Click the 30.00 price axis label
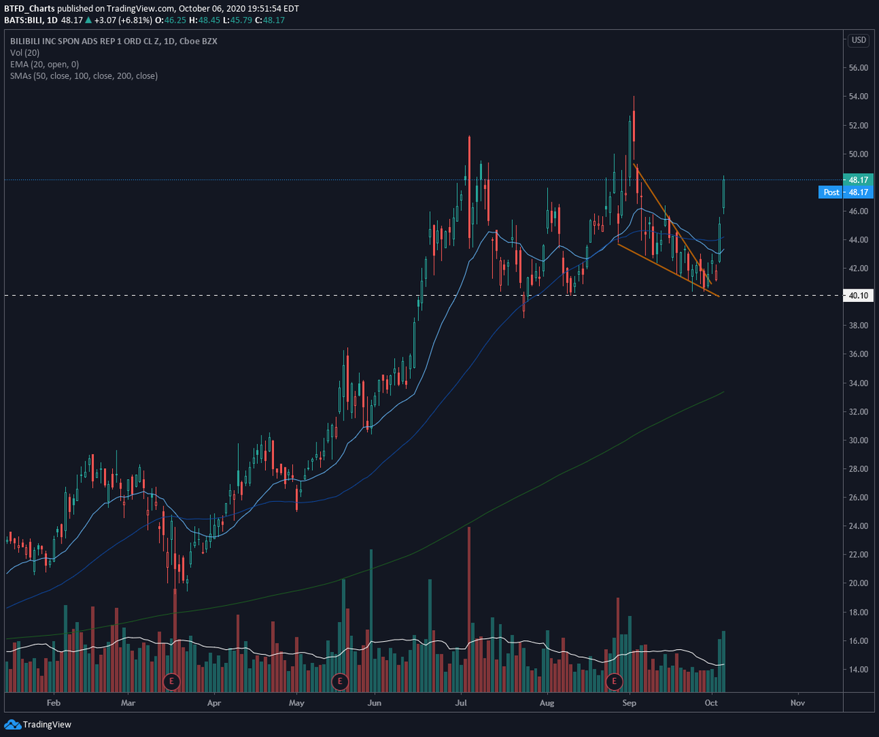Image resolution: width=879 pixels, height=737 pixels. pyautogui.click(x=858, y=440)
